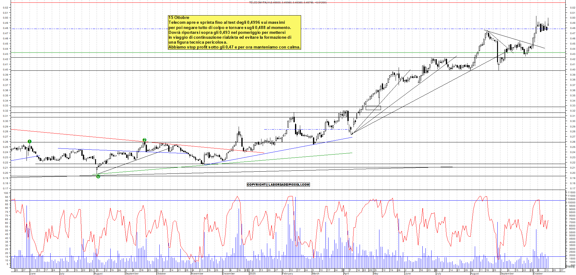Click the COPYRIGHT@LABORSADEIPICCOLI.COM label
Viewport: 576px width, 275px height.
tap(278, 184)
